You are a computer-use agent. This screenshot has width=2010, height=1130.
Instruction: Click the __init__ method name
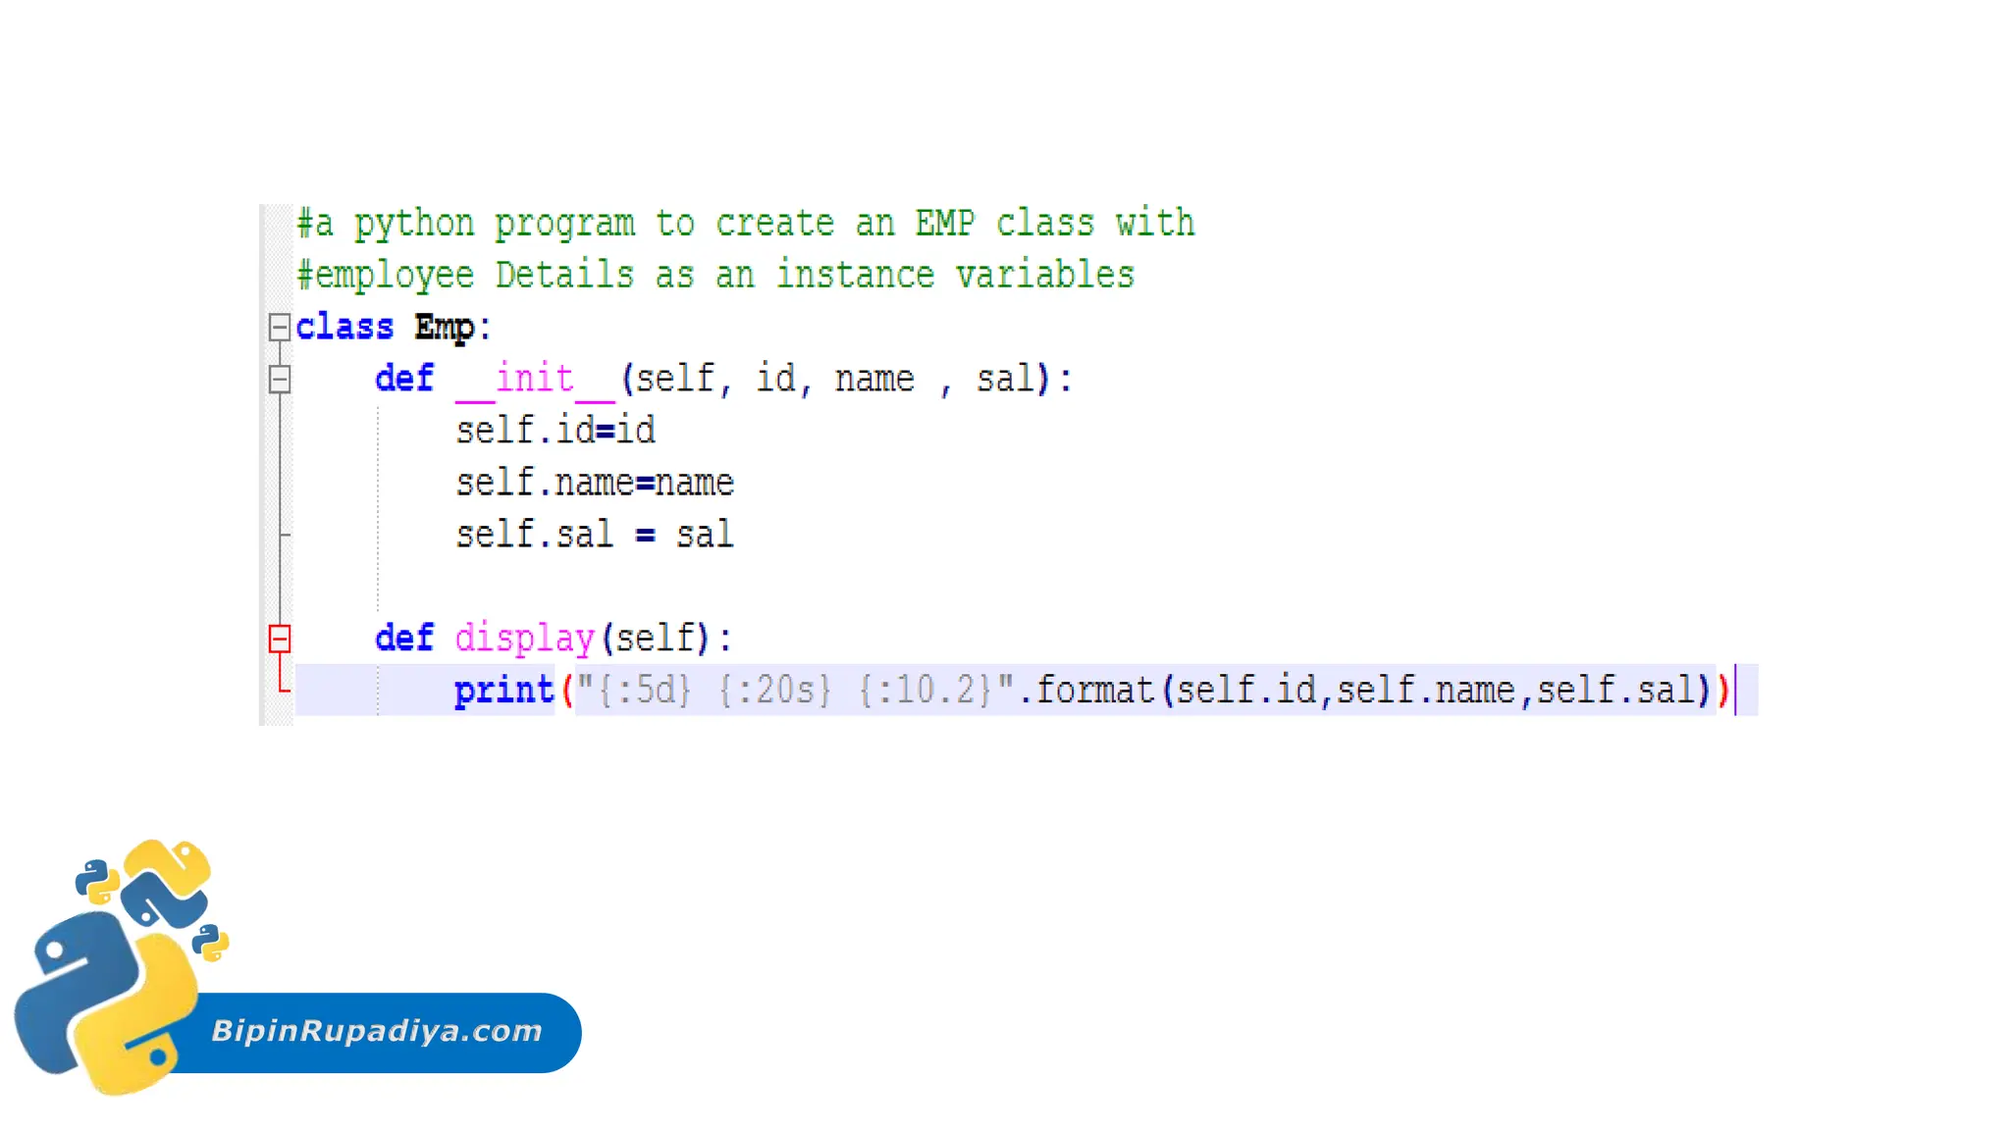pyautogui.click(x=535, y=379)
